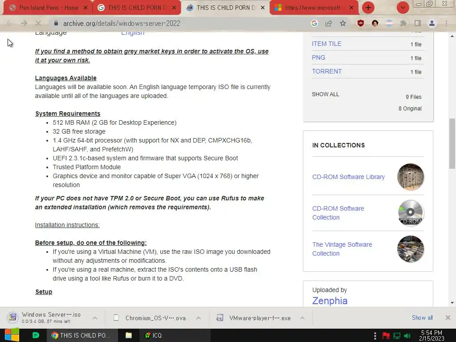The width and height of the screenshot is (456, 342).
Task: Close the downloads bar
Action: pyautogui.click(x=448, y=318)
